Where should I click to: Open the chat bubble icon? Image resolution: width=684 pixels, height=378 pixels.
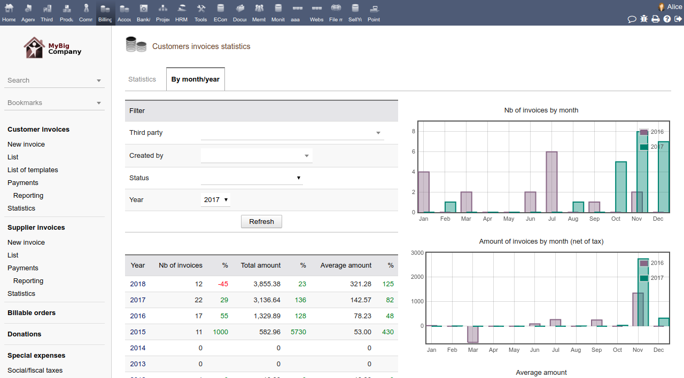coord(632,19)
